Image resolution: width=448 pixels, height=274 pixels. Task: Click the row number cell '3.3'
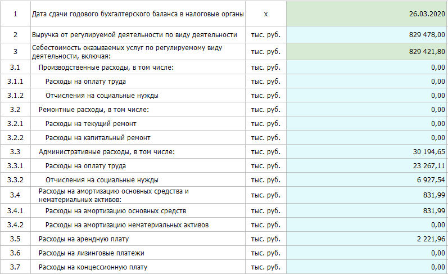tap(15, 151)
